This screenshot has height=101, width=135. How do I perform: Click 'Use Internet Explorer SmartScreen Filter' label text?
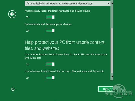(x=66, y=56)
